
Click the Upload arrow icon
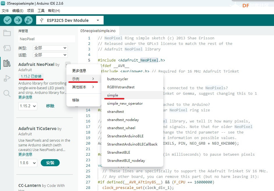18,20
